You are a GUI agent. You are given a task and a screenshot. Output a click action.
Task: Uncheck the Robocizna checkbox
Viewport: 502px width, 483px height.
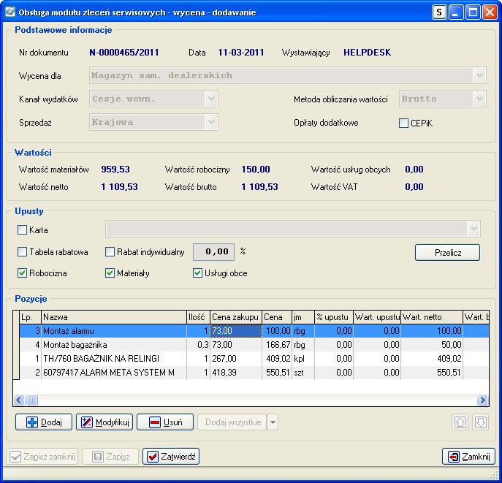click(x=22, y=273)
